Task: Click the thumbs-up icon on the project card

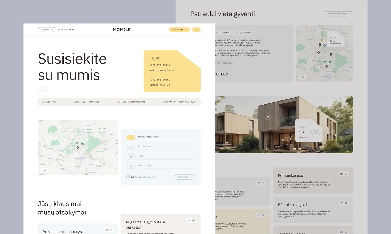Action: point(263,183)
